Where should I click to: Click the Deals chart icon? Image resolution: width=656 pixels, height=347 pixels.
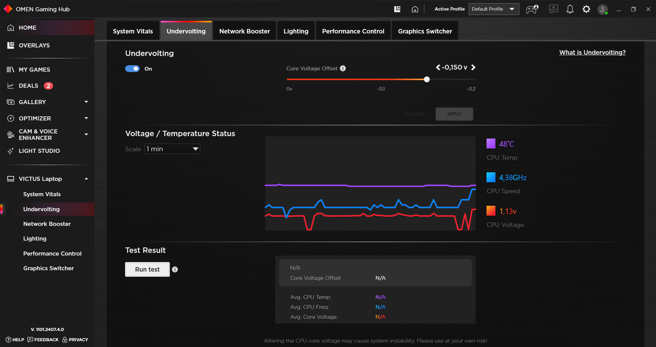pos(11,86)
